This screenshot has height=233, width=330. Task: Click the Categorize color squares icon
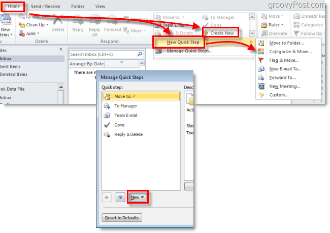pos(296,25)
